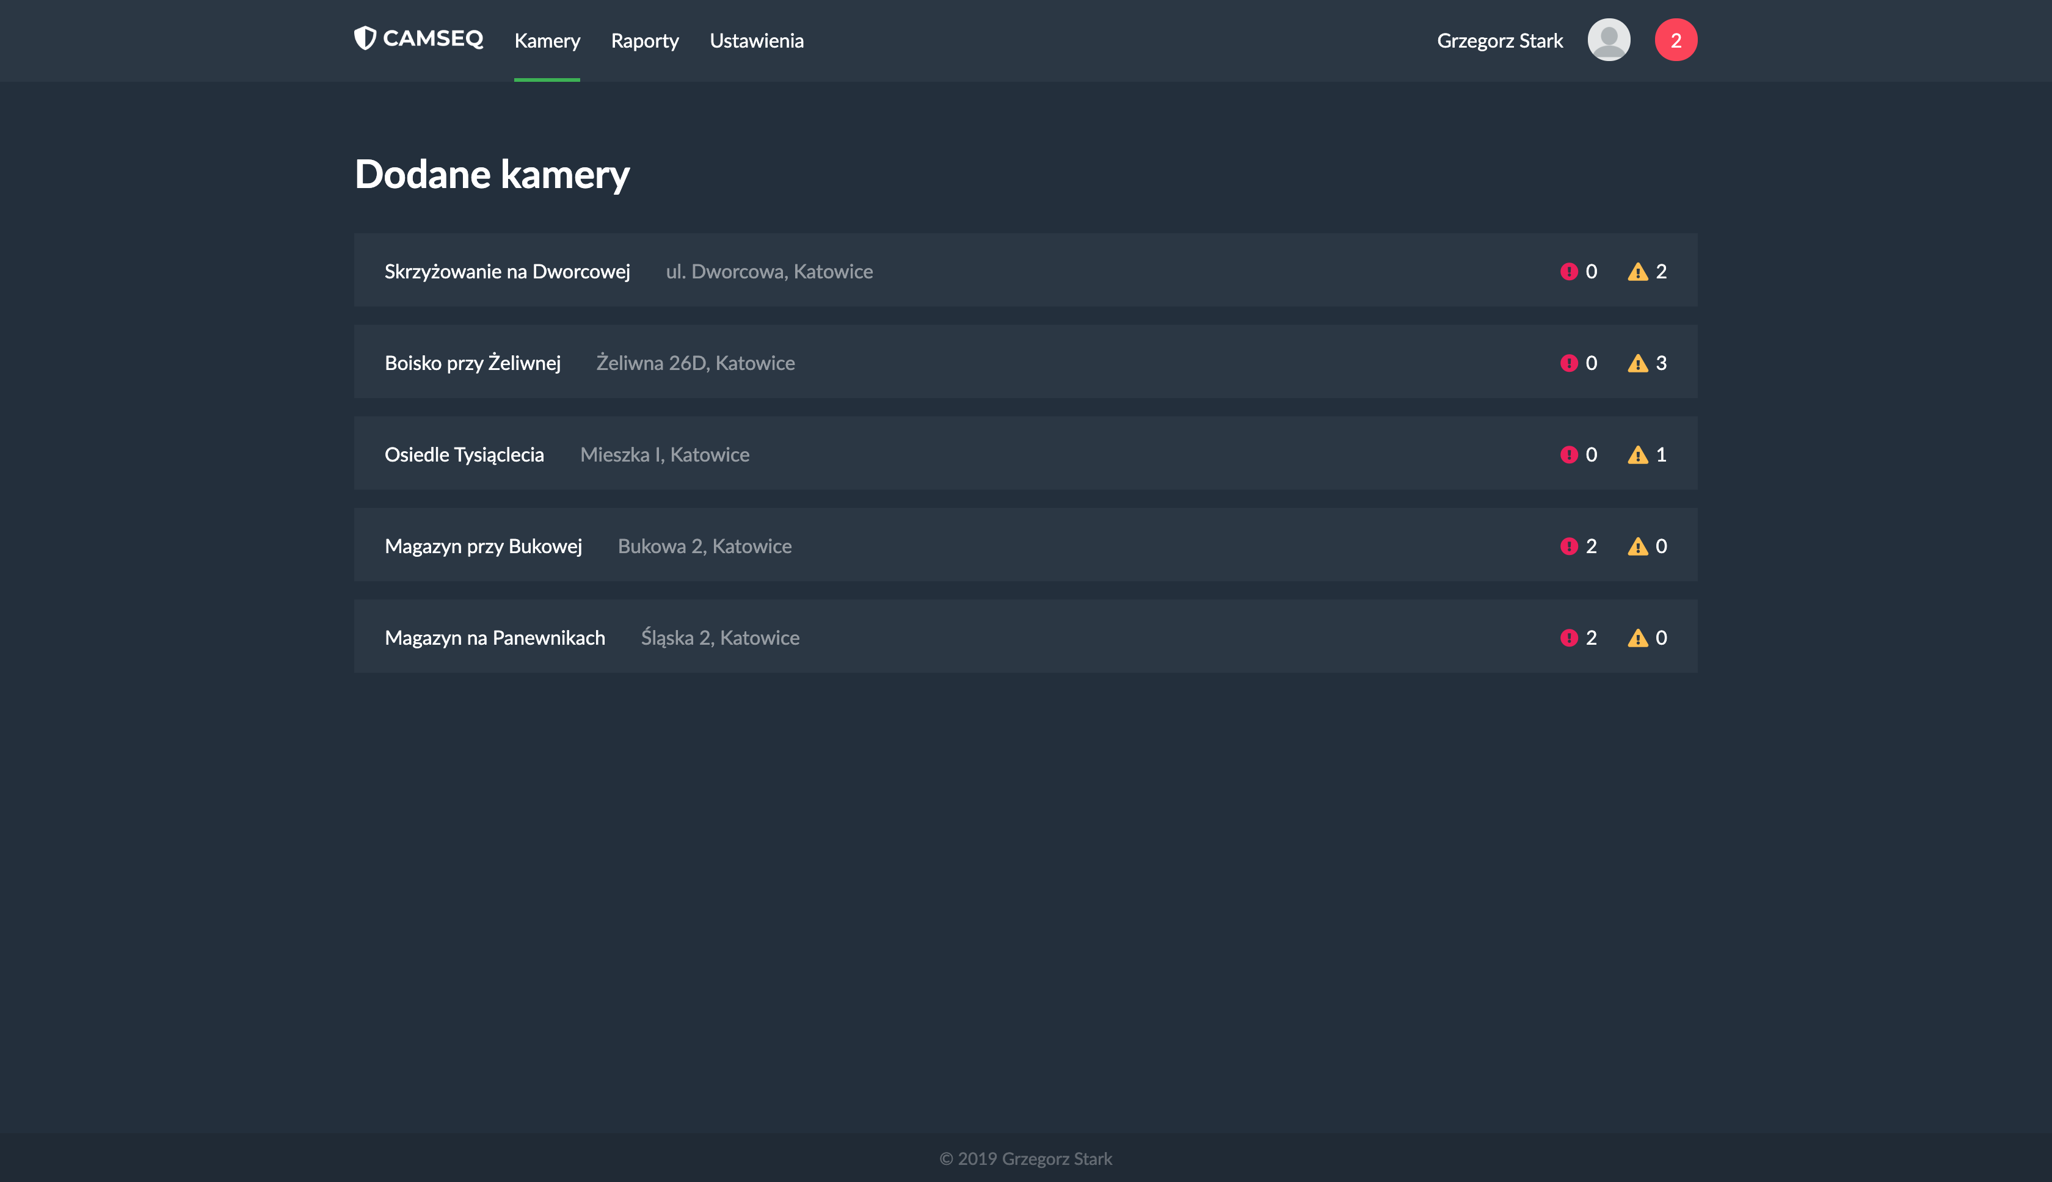
Task: Click yellow warning icon on Magazyn na Panewnikach
Action: pyautogui.click(x=1637, y=638)
